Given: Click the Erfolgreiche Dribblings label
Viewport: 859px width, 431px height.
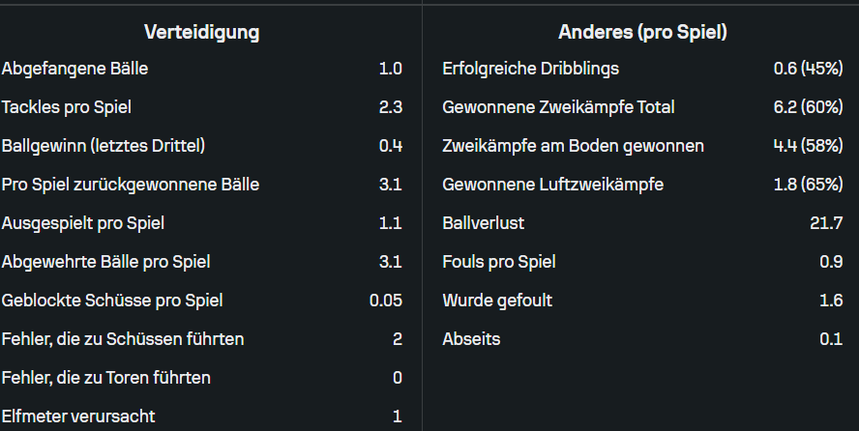Looking at the screenshot, I should pos(530,69).
